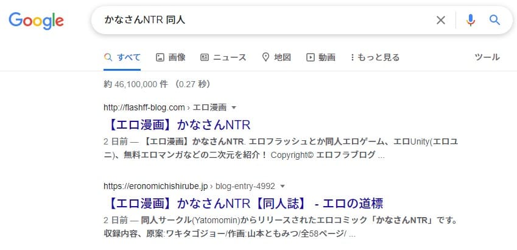Open the eronomichishirube.jp URL breadcrumb
This screenshot has width=517, height=250.
189,186
